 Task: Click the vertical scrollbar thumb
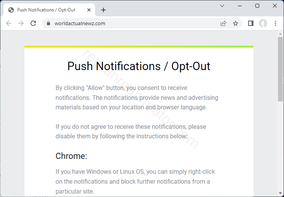(281, 69)
